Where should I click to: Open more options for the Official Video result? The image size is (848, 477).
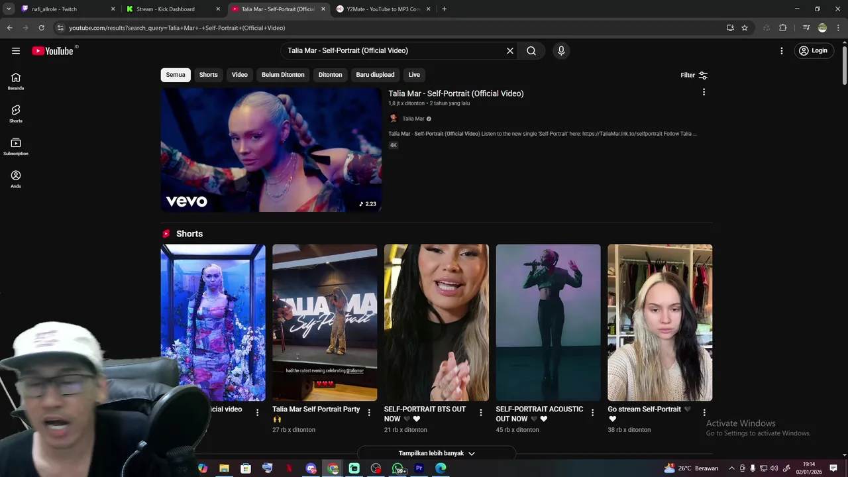(x=704, y=92)
